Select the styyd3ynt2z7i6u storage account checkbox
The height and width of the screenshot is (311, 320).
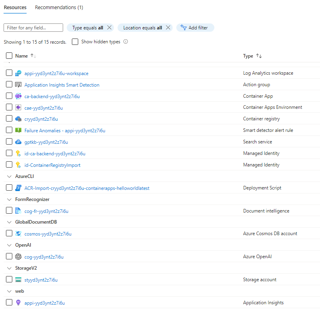(9, 279)
